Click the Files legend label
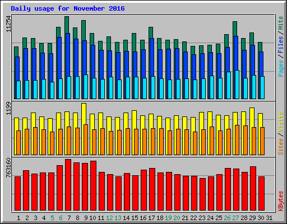This screenshot has width=287, height=224. pos(280,45)
